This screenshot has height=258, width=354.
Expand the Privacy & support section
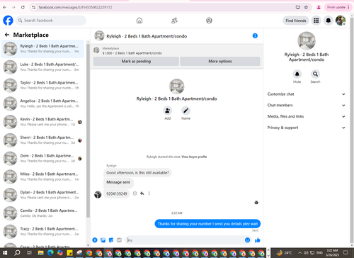click(x=307, y=128)
